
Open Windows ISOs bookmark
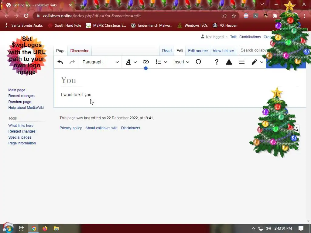[193, 25]
